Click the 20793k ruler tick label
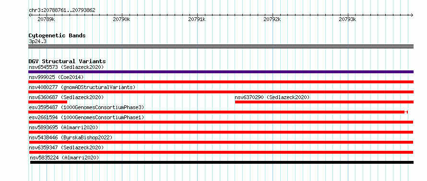Screen dimensions: 427x181 [x=347, y=19]
